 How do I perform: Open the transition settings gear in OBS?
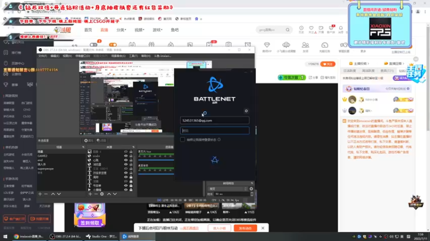[x=251, y=189]
